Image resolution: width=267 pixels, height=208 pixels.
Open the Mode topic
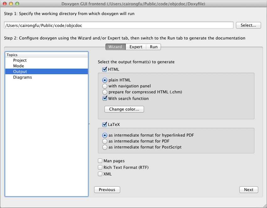(x=19, y=66)
